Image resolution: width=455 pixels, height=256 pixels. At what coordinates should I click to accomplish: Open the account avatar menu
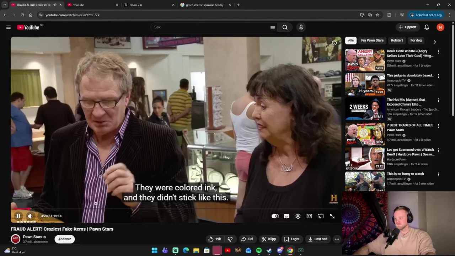[x=440, y=27]
